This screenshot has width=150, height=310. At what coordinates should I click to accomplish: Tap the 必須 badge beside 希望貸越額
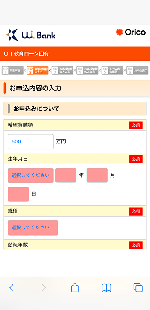click(136, 125)
